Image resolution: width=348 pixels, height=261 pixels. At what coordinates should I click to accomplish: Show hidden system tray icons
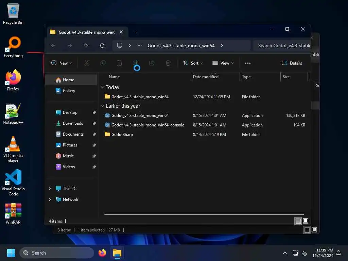coord(285,253)
